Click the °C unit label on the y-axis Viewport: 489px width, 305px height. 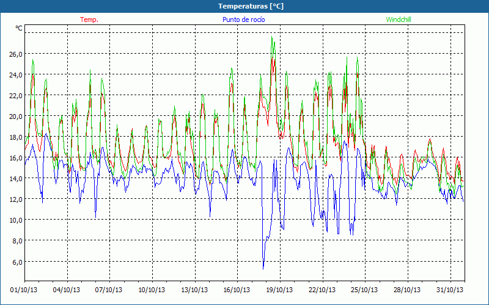(x=19, y=28)
